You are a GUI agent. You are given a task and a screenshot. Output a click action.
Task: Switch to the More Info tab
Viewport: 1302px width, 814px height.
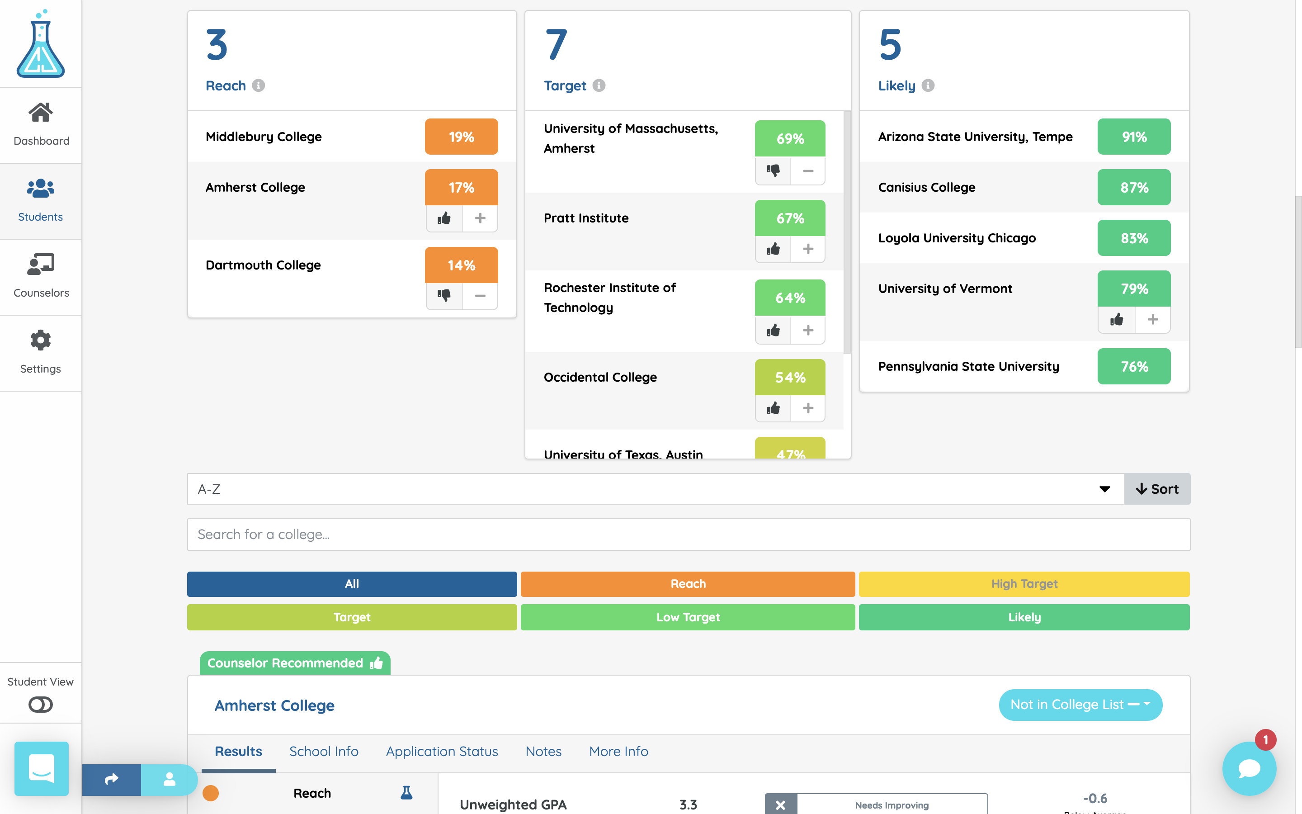click(619, 752)
